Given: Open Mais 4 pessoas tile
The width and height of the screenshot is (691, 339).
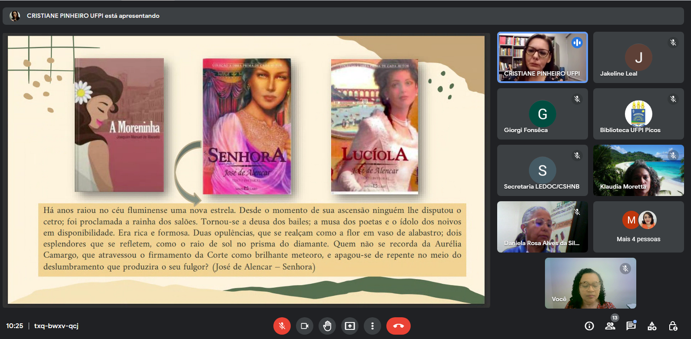Looking at the screenshot, I should pos(638,227).
